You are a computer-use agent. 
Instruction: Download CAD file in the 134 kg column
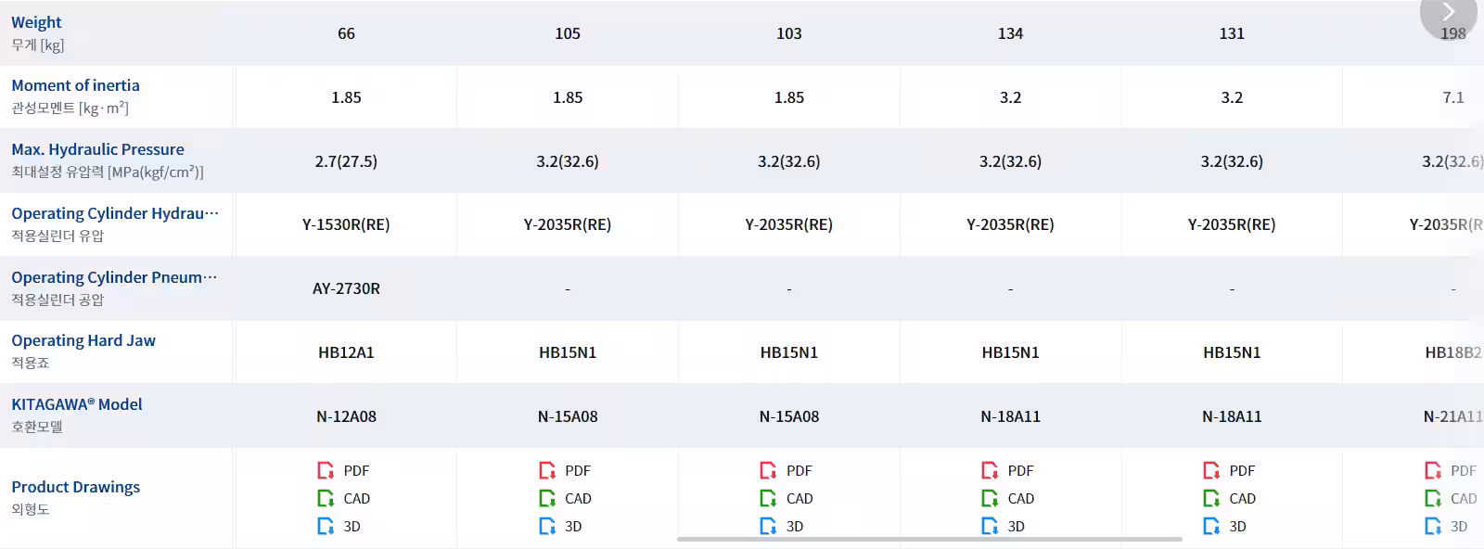(x=1008, y=498)
